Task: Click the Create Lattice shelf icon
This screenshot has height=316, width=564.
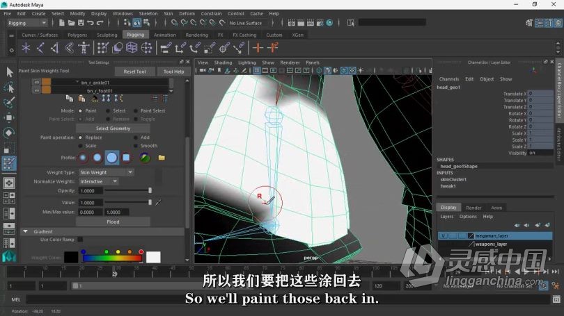Action: pos(132,48)
